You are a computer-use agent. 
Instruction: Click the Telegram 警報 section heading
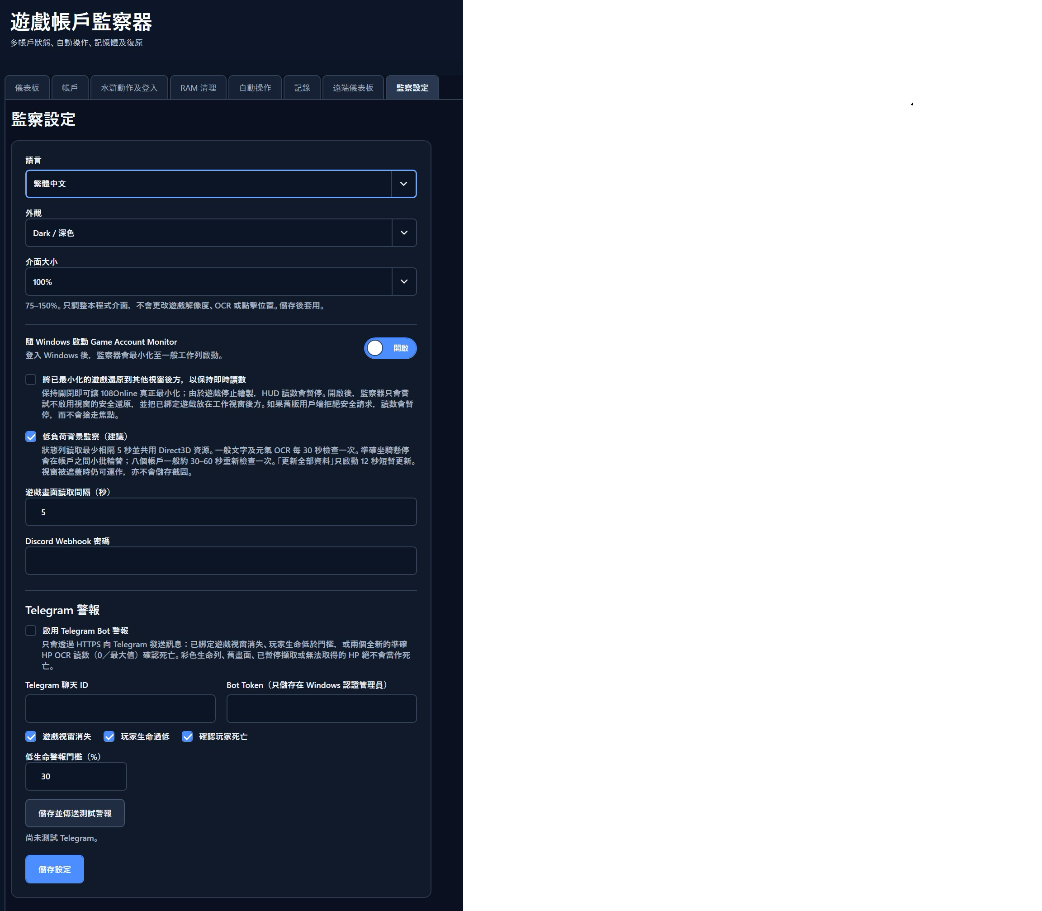tap(62, 610)
